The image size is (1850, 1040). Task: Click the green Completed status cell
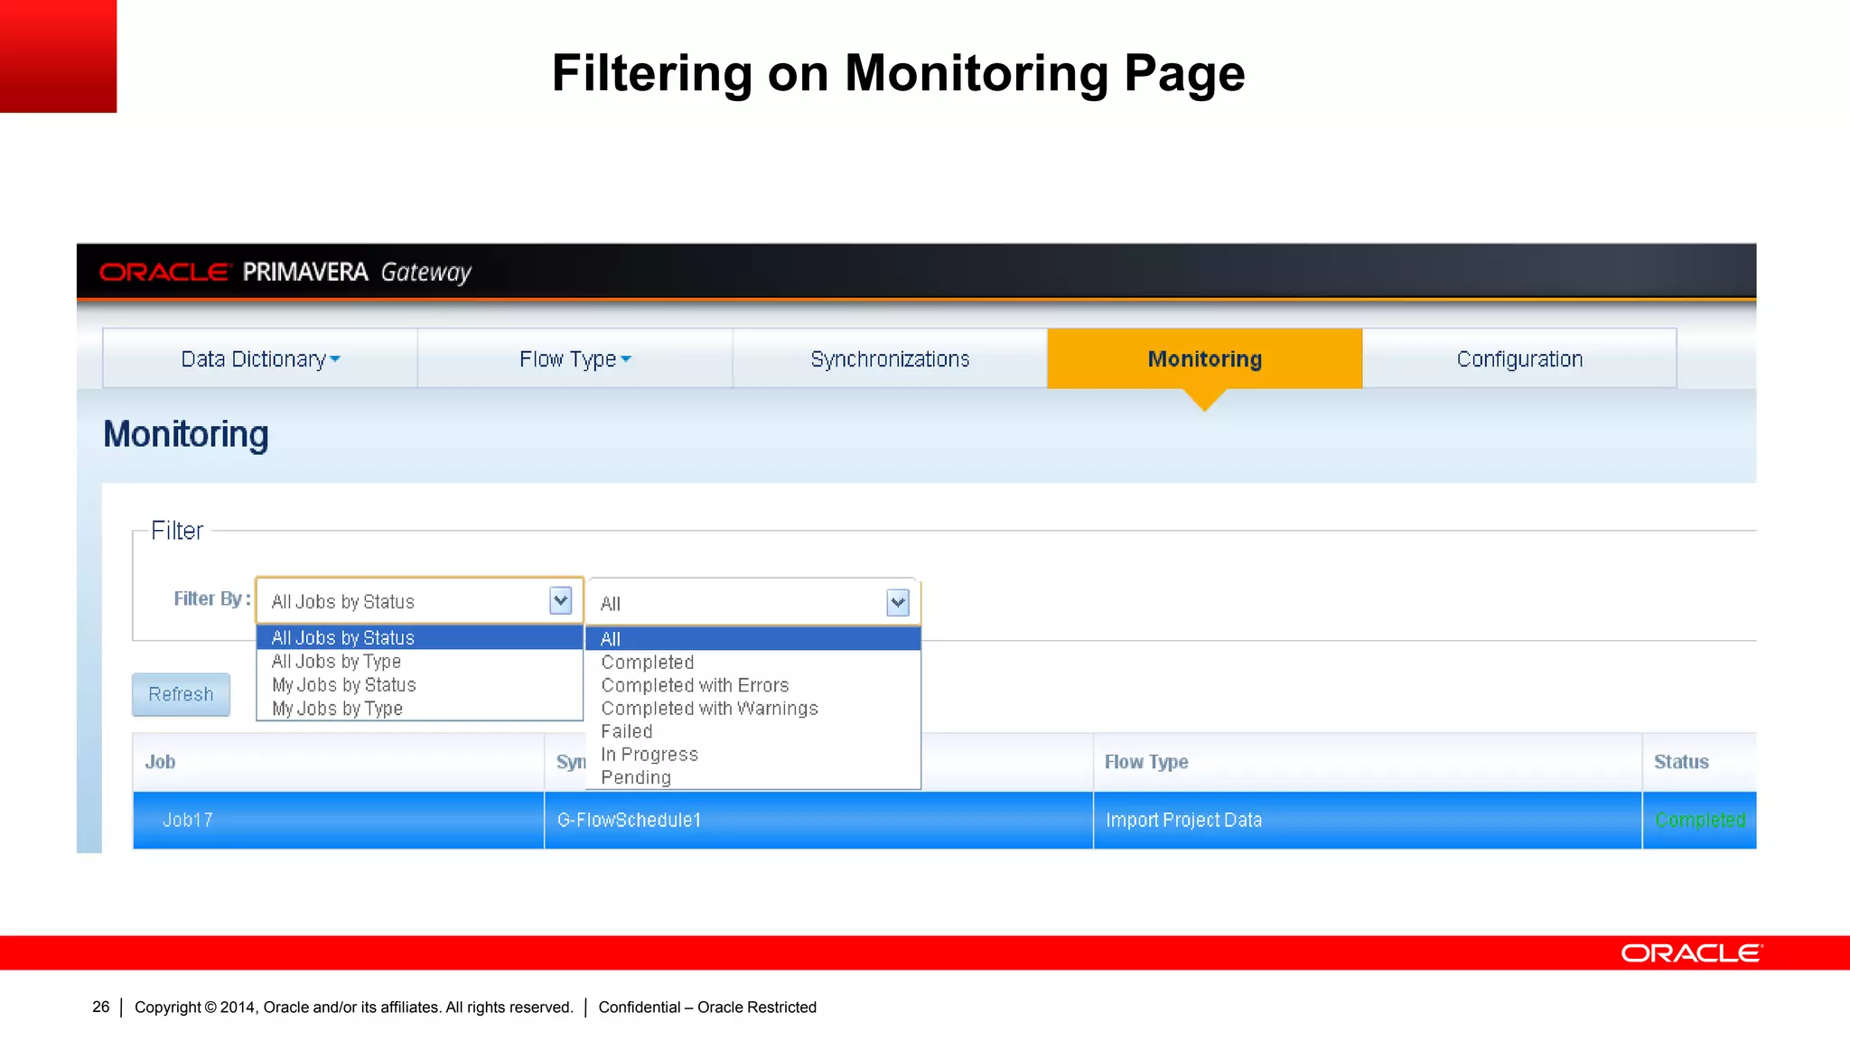coord(1699,820)
